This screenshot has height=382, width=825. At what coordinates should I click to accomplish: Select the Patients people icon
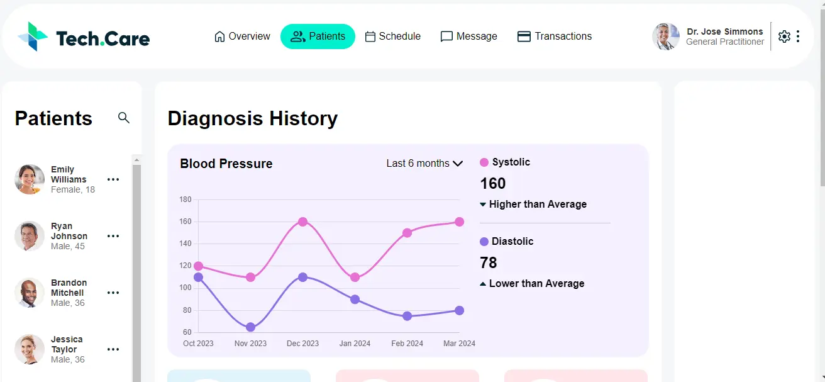[x=296, y=37]
